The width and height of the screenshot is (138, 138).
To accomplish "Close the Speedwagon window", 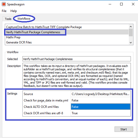I will (x=133, y=4).
